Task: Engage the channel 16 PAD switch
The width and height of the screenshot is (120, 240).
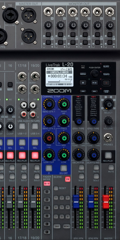Action: coord(10,84)
